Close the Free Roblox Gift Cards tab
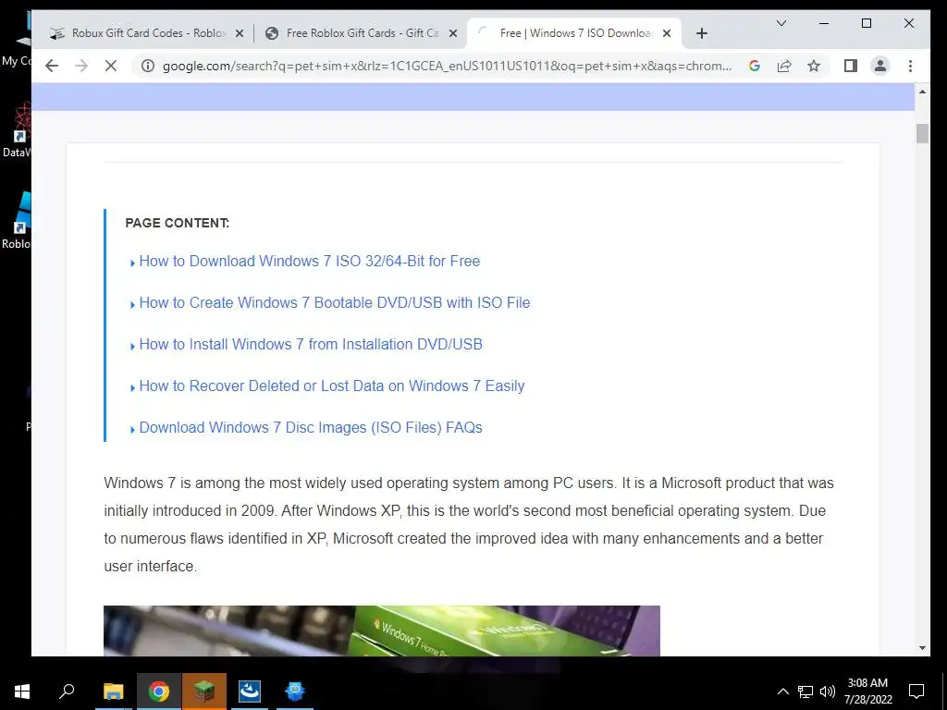Image resolution: width=947 pixels, height=710 pixels. point(453,33)
